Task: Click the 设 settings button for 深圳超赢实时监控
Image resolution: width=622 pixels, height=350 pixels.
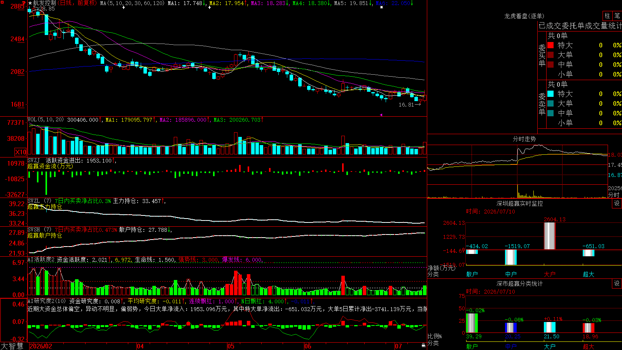Action: [617, 203]
